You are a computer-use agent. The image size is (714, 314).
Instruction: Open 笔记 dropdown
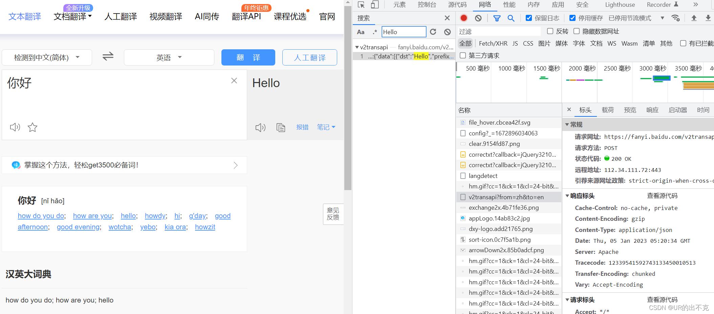(326, 127)
